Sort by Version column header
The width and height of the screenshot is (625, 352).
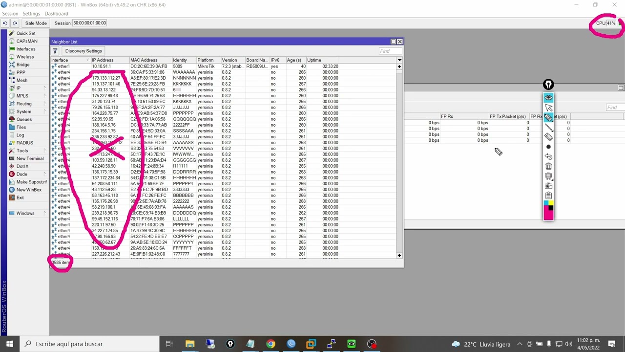coord(233,60)
